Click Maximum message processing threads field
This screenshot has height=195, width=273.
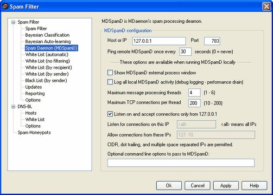194,93
